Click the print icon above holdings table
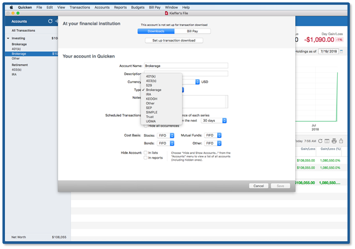Screen dimensions: 355x249 [x=334, y=141]
